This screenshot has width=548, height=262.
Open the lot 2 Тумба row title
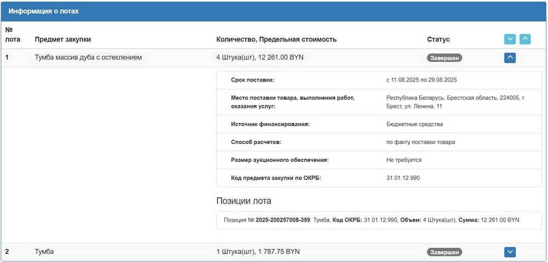[x=44, y=252]
